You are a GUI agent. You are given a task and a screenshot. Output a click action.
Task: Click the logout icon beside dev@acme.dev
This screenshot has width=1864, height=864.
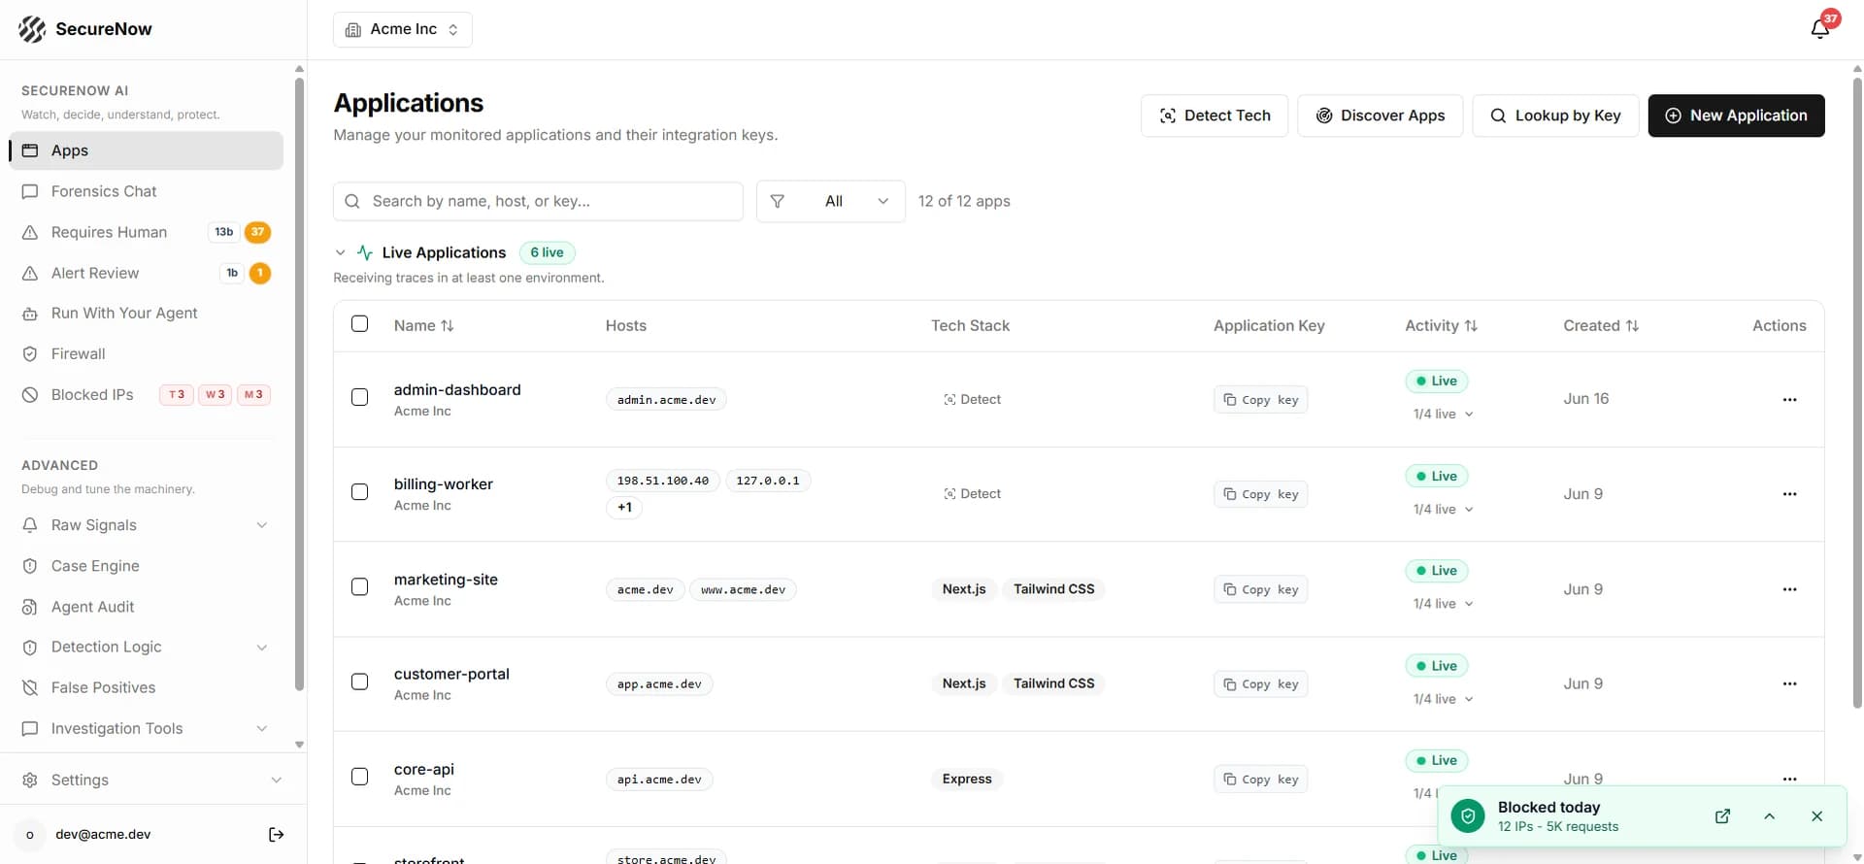(x=277, y=835)
